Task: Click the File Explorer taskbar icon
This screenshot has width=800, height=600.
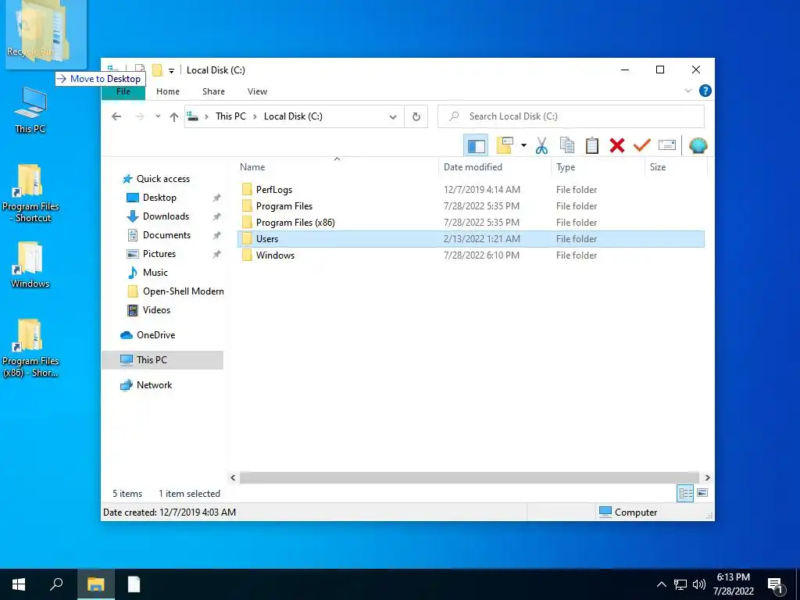Action: point(95,584)
